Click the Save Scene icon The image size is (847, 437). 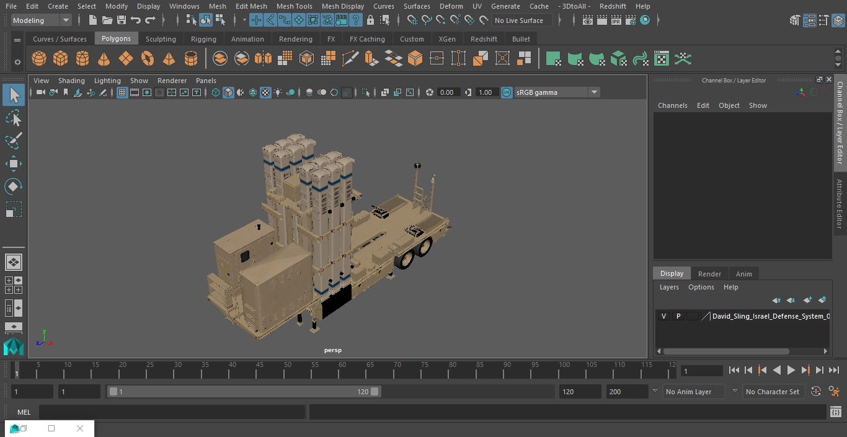[122, 20]
